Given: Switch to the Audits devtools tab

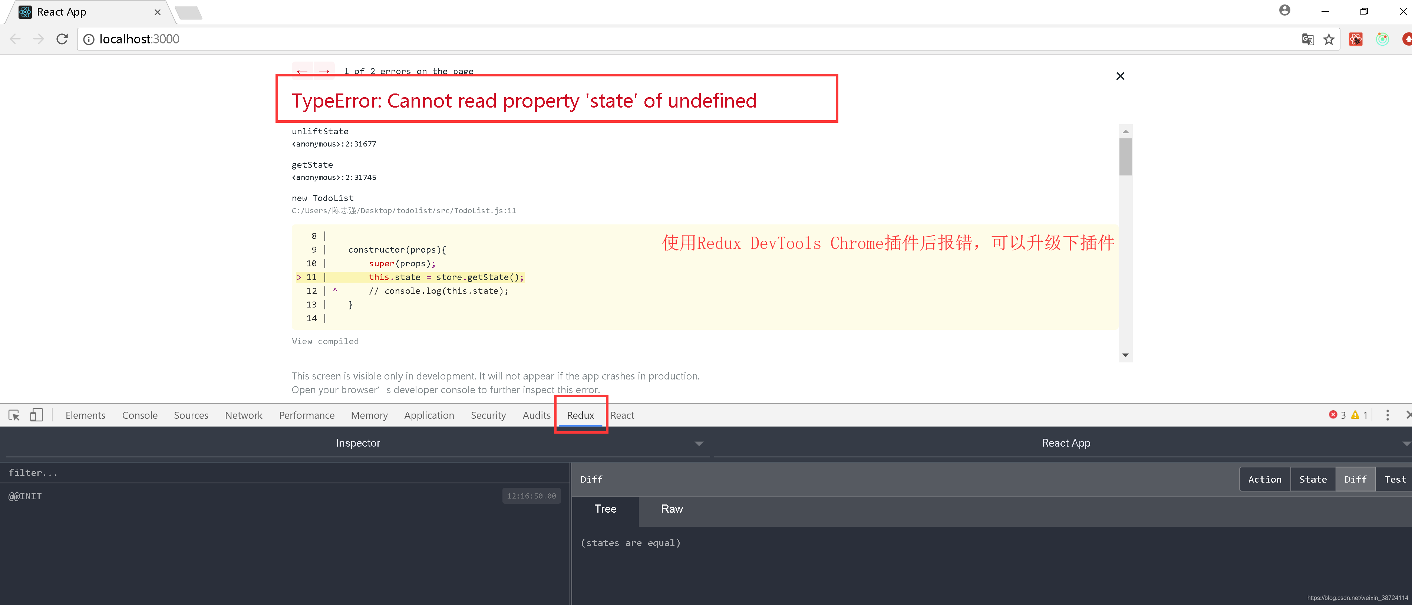Looking at the screenshot, I should [537, 415].
